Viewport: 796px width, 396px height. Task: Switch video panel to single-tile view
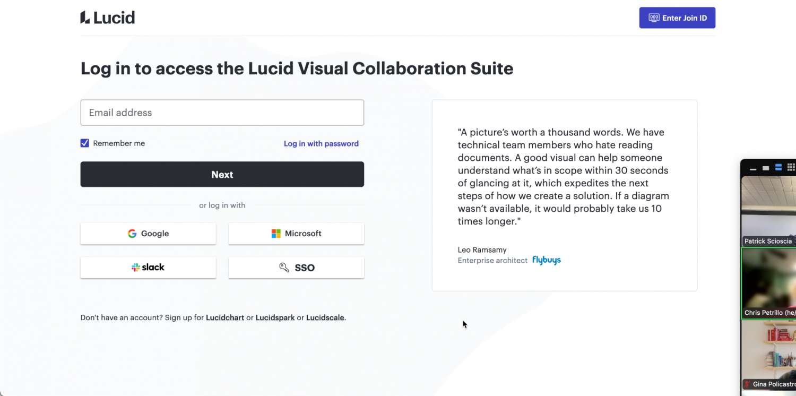pyautogui.click(x=766, y=168)
